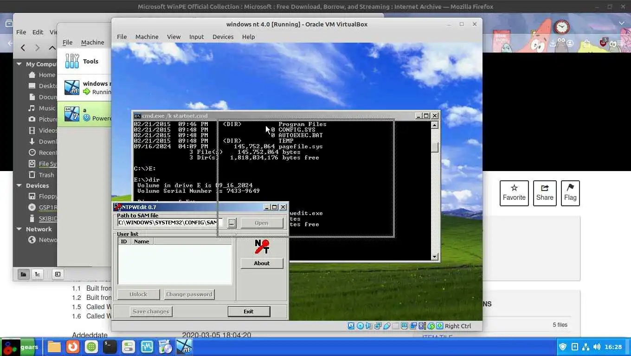Click the display settings icon in VM status bar
Screen dimensions: 631x356
pyautogui.click(x=405, y=326)
